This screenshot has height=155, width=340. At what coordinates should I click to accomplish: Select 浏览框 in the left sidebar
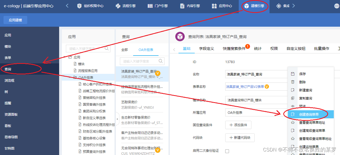click(x=29, y=81)
